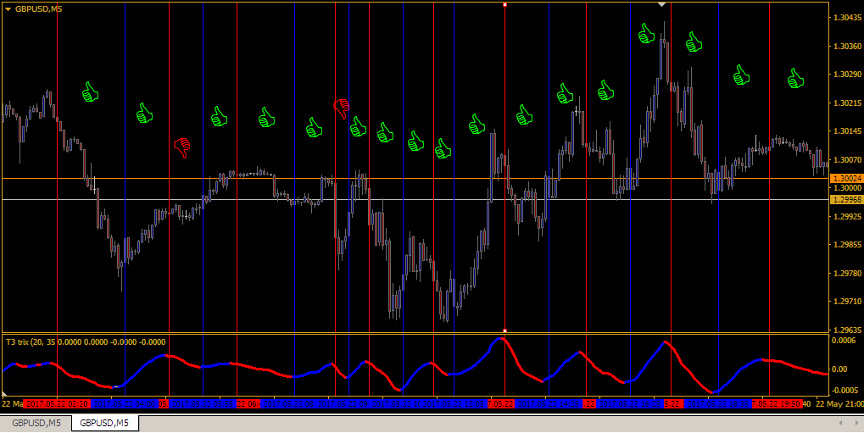
Task: Click the tab bar left scroll arrow
Action: tap(840, 423)
